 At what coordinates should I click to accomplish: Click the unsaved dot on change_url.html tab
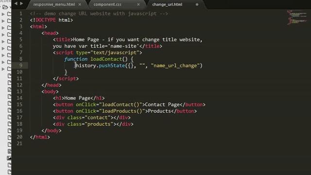(x=197, y=4)
